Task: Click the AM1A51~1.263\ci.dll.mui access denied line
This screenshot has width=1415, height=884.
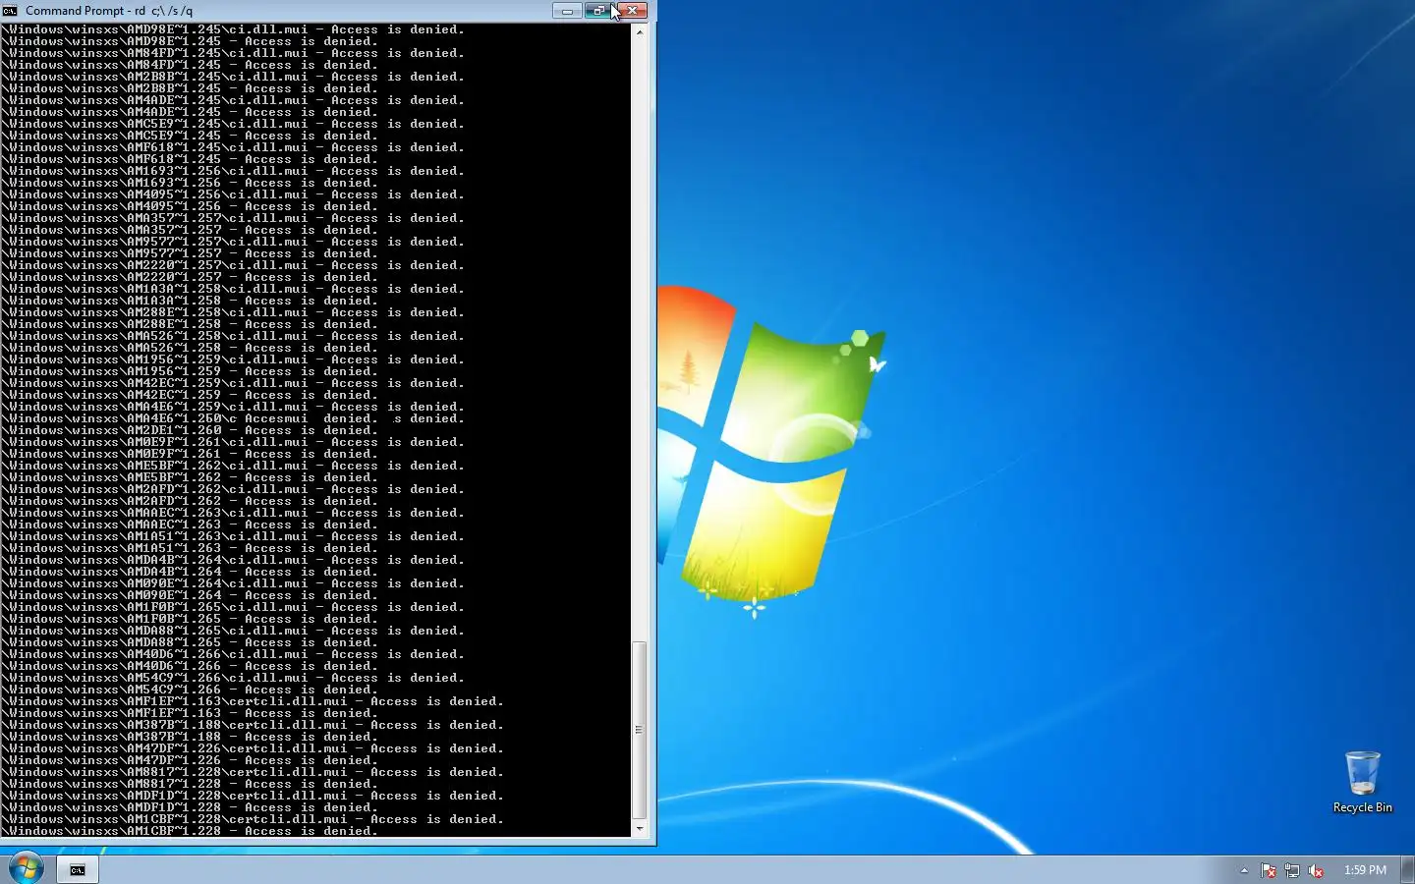Action: (x=233, y=536)
